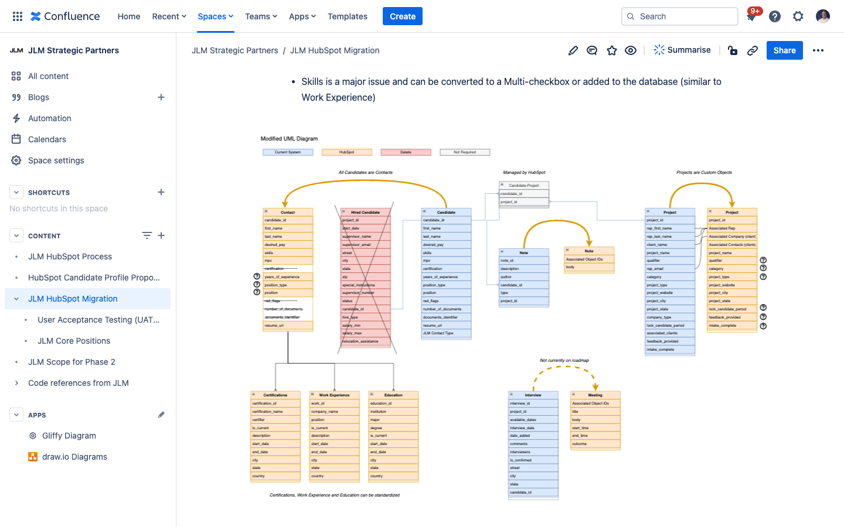Toggle the content filter in the sidebar
The height and width of the screenshot is (527, 844).
coord(147,235)
